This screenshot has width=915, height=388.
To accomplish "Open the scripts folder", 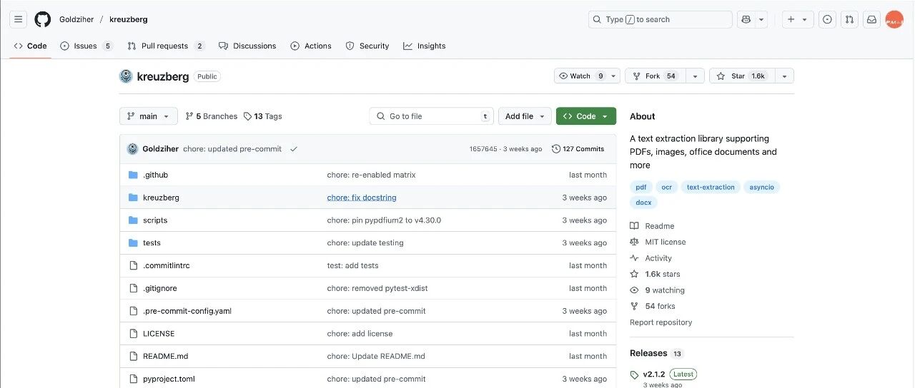I will point(155,220).
